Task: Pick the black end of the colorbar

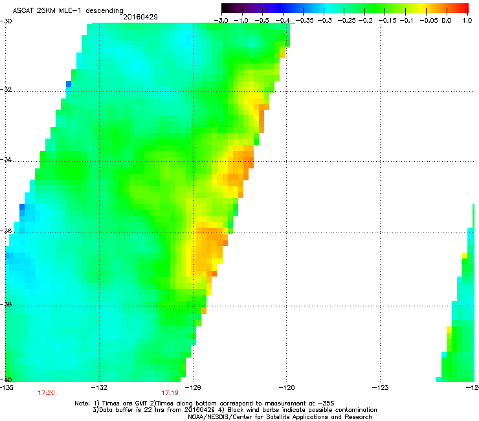Action: (x=225, y=8)
